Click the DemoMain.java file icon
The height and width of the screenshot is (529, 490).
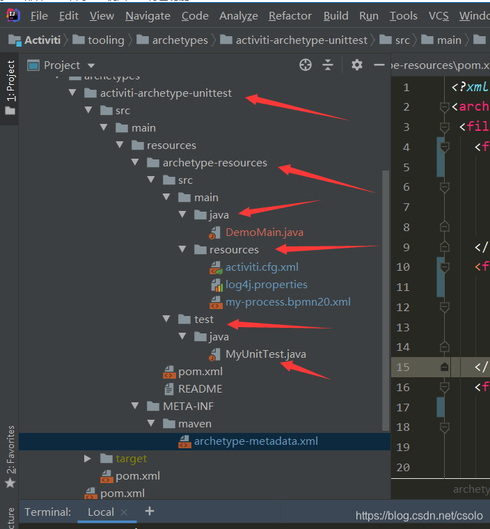pos(215,232)
